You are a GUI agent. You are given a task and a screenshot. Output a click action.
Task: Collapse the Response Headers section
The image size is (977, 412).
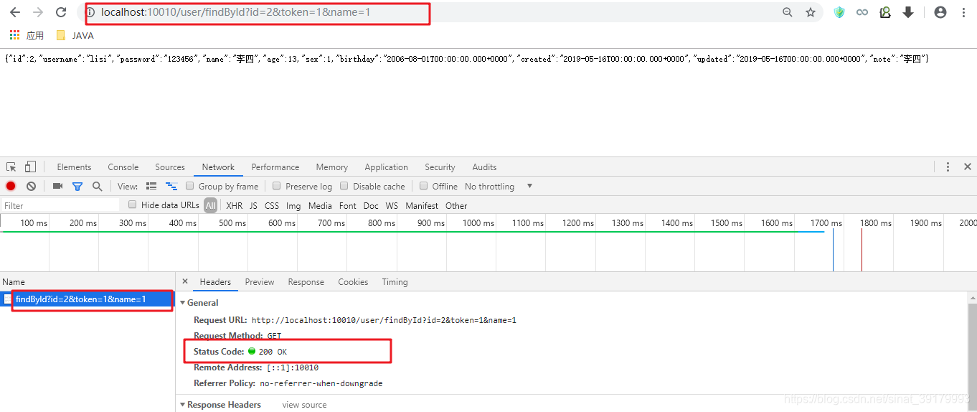[x=182, y=405]
